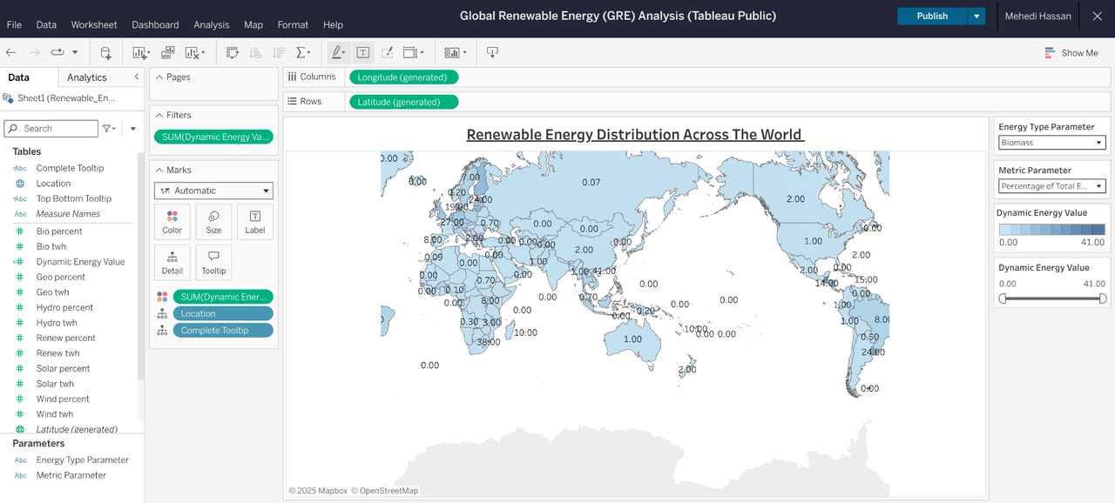
Task: Click the Publish button
Action: [932, 16]
